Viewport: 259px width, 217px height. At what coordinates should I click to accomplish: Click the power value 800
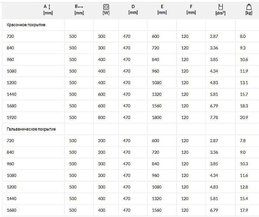pyautogui.click(x=101, y=117)
